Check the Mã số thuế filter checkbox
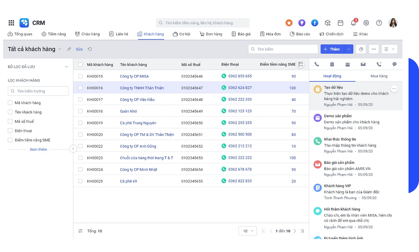Image resolution: width=419 pixels, height=252 pixels. pos(10,121)
